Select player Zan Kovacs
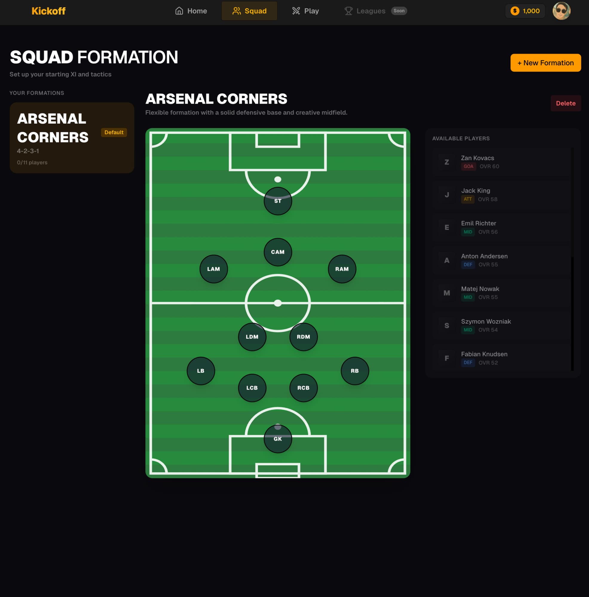 [501, 162]
